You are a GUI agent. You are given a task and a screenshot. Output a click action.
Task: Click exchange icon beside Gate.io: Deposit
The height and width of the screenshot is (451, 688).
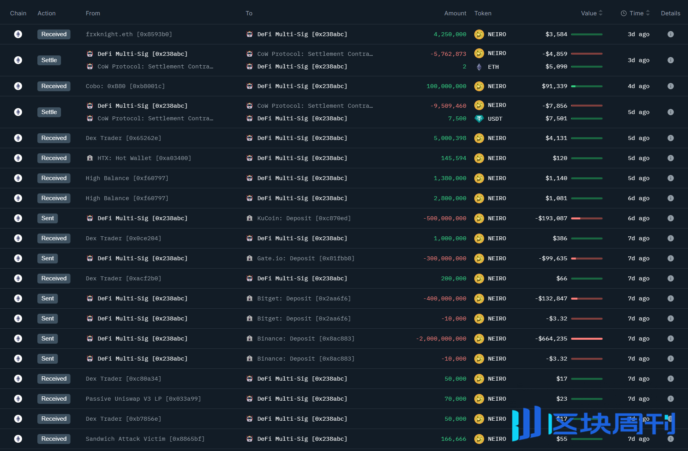250,258
